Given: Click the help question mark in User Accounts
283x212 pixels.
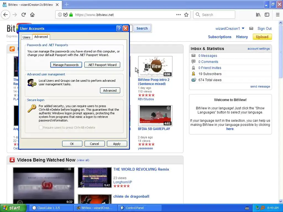Looking at the screenshot, I should 119,28.
